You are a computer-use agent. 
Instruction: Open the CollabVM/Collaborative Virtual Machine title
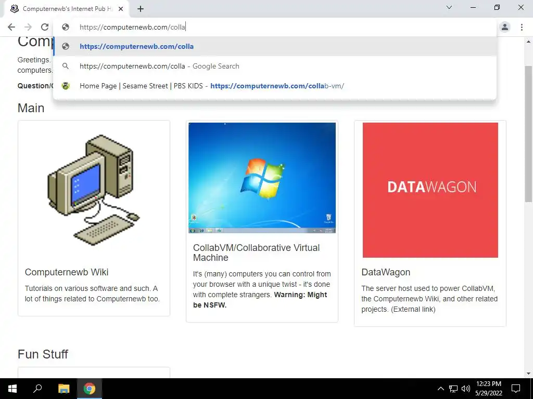[x=256, y=252]
